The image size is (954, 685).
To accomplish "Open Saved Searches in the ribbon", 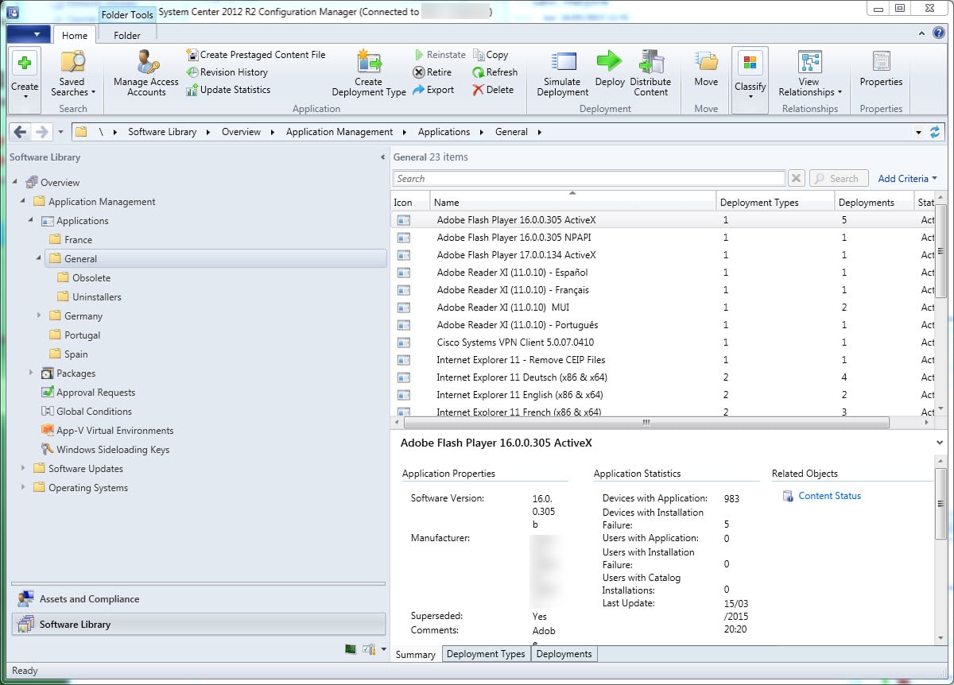I will click(x=72, y=74).
